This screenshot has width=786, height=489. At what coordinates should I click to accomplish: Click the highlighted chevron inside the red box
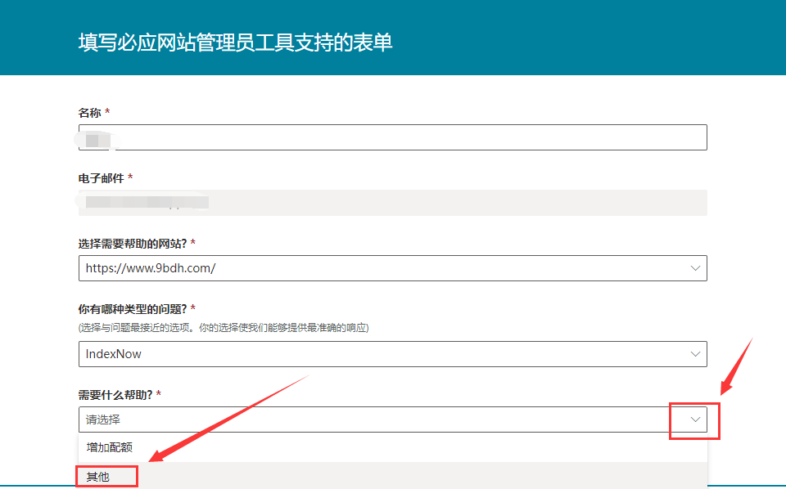coord(693,419)
